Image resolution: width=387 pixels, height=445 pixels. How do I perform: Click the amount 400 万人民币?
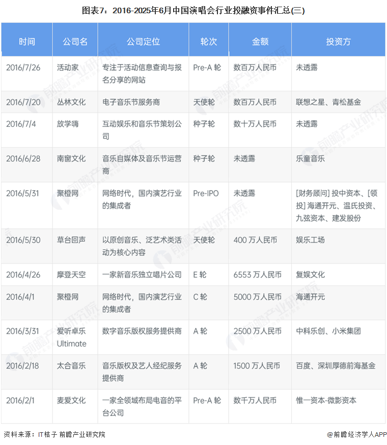click(x=255, y=240)
